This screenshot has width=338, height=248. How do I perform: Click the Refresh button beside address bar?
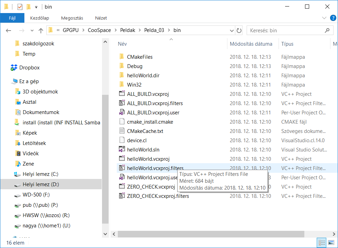click(x=239, y=30)
